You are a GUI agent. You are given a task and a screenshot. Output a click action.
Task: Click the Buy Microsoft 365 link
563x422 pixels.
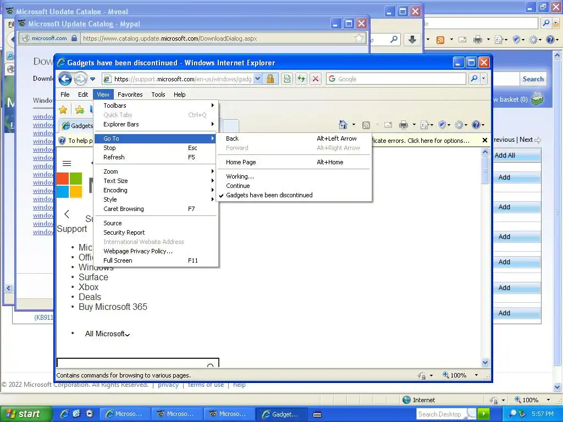pyautogui.click(x=113, y=307)
